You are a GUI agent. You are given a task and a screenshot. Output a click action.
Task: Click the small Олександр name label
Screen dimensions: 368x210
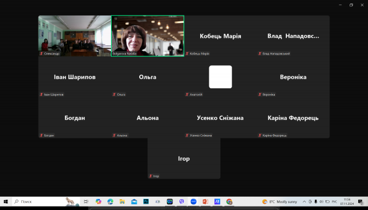52,53
